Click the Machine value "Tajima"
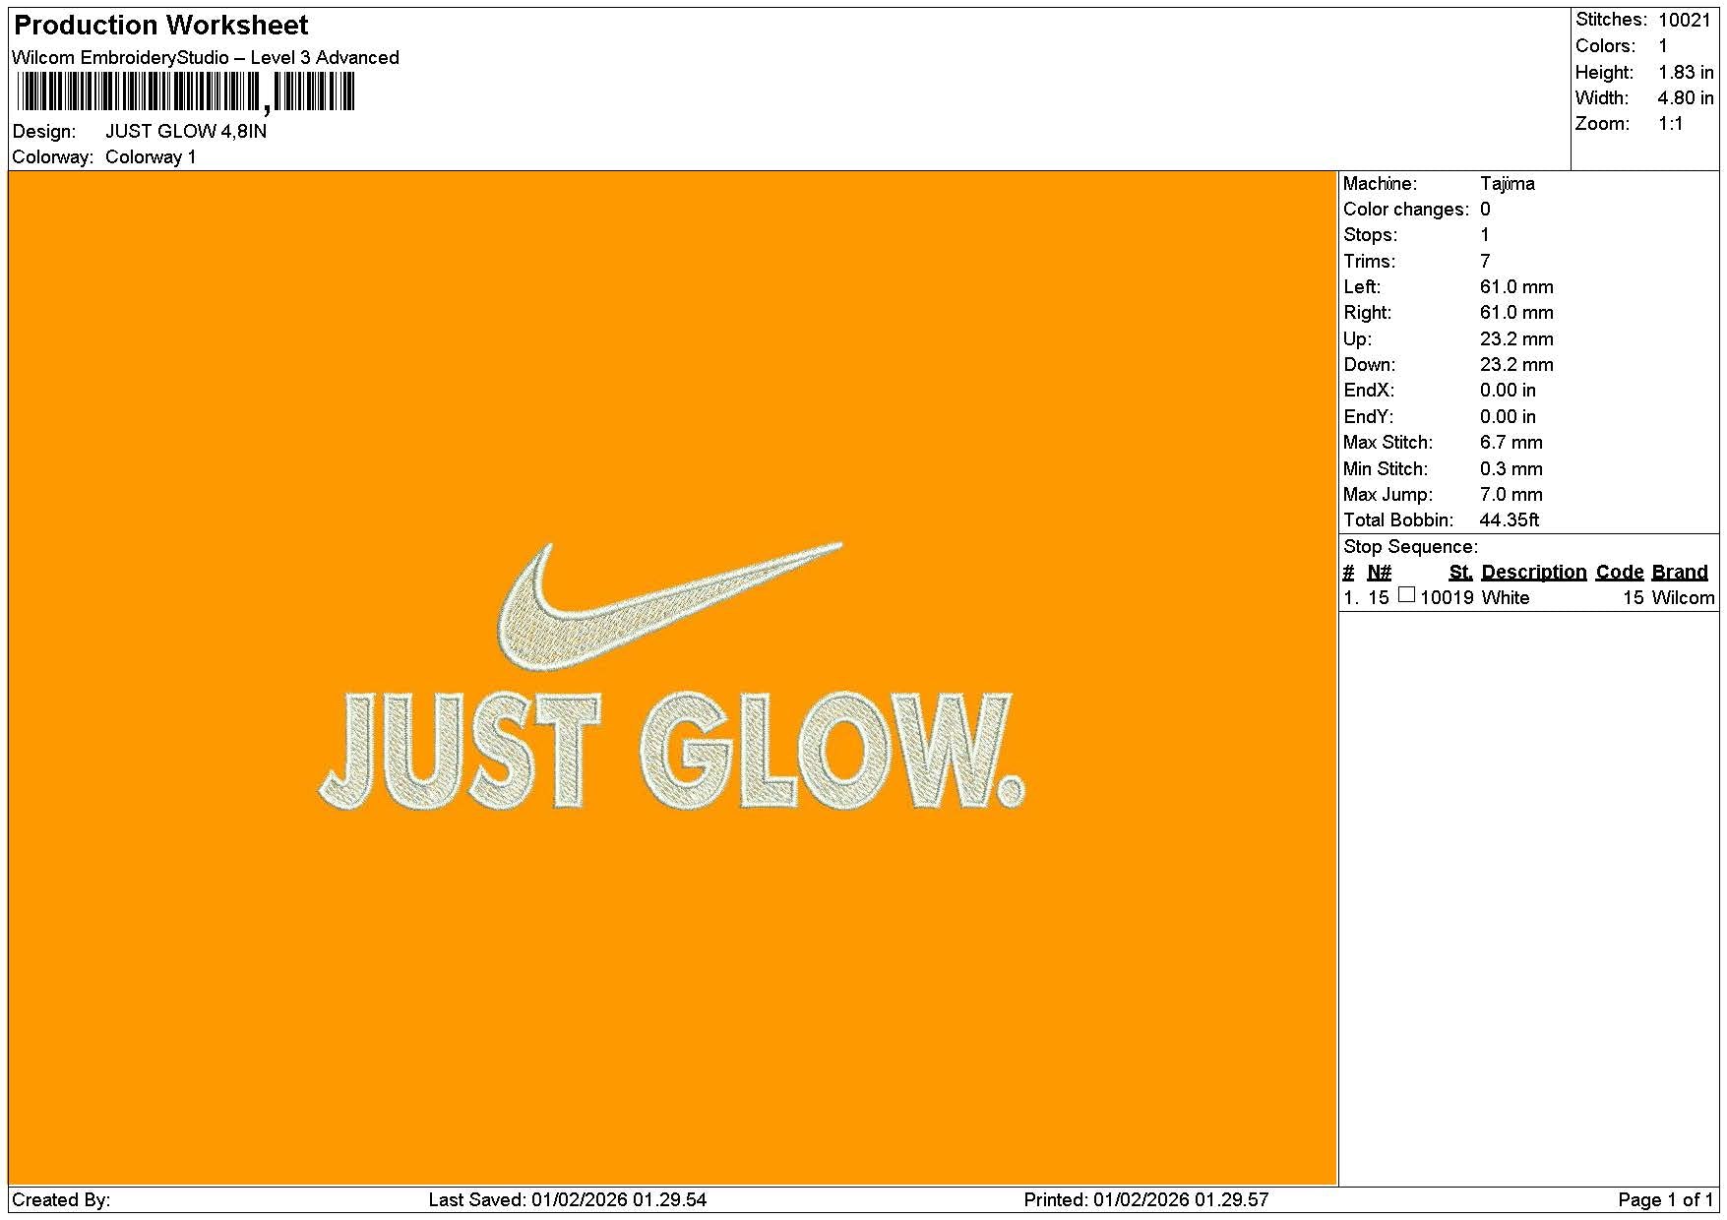This screenshot has width=1727, height=1220. coord(1508,184)
